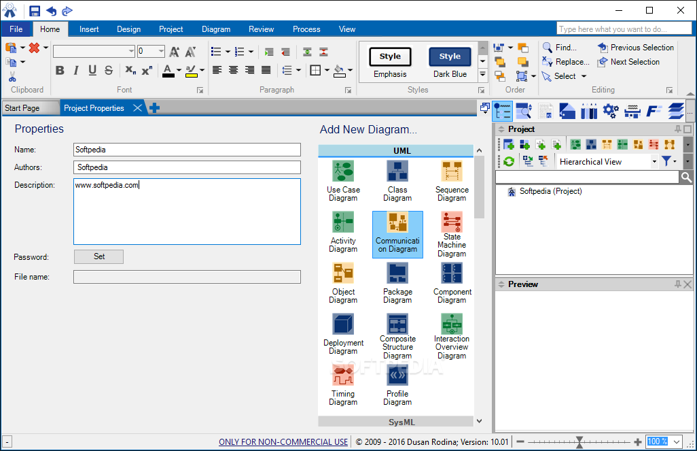Click the search magnifier in Project panel
This screenshot has height=451, width=697.
[x=686, y=177]
